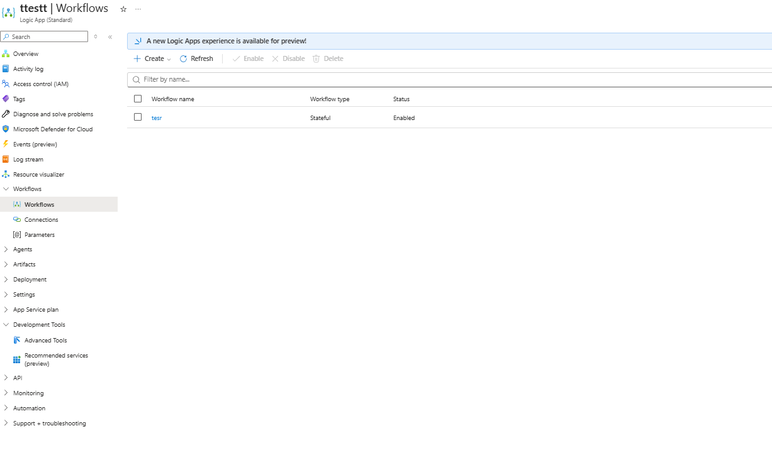This screenshot has height=465, width=772.
Task: Open the ellipsis more options in header
Action: point(138,9)
